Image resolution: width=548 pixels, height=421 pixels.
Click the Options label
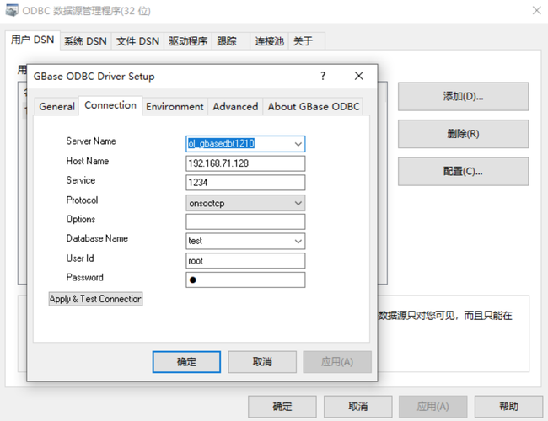pyautogui.click(x=81, y=219)
